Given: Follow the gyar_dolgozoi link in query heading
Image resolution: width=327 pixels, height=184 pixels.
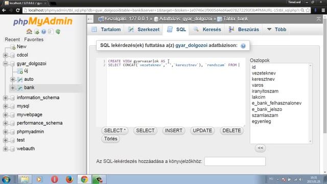Looking at the screenshot, I should [192, 45].
